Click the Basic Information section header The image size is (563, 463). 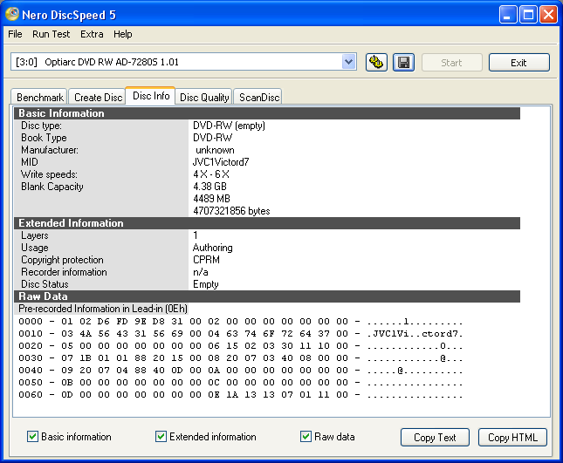coord(267,113)
